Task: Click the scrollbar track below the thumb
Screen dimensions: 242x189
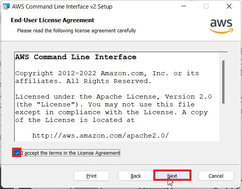Action: click(x=223, y=122)
